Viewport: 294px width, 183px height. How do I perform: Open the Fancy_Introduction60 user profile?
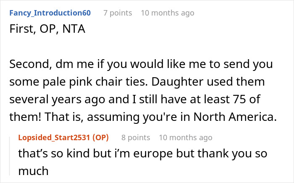coord(50,13)
